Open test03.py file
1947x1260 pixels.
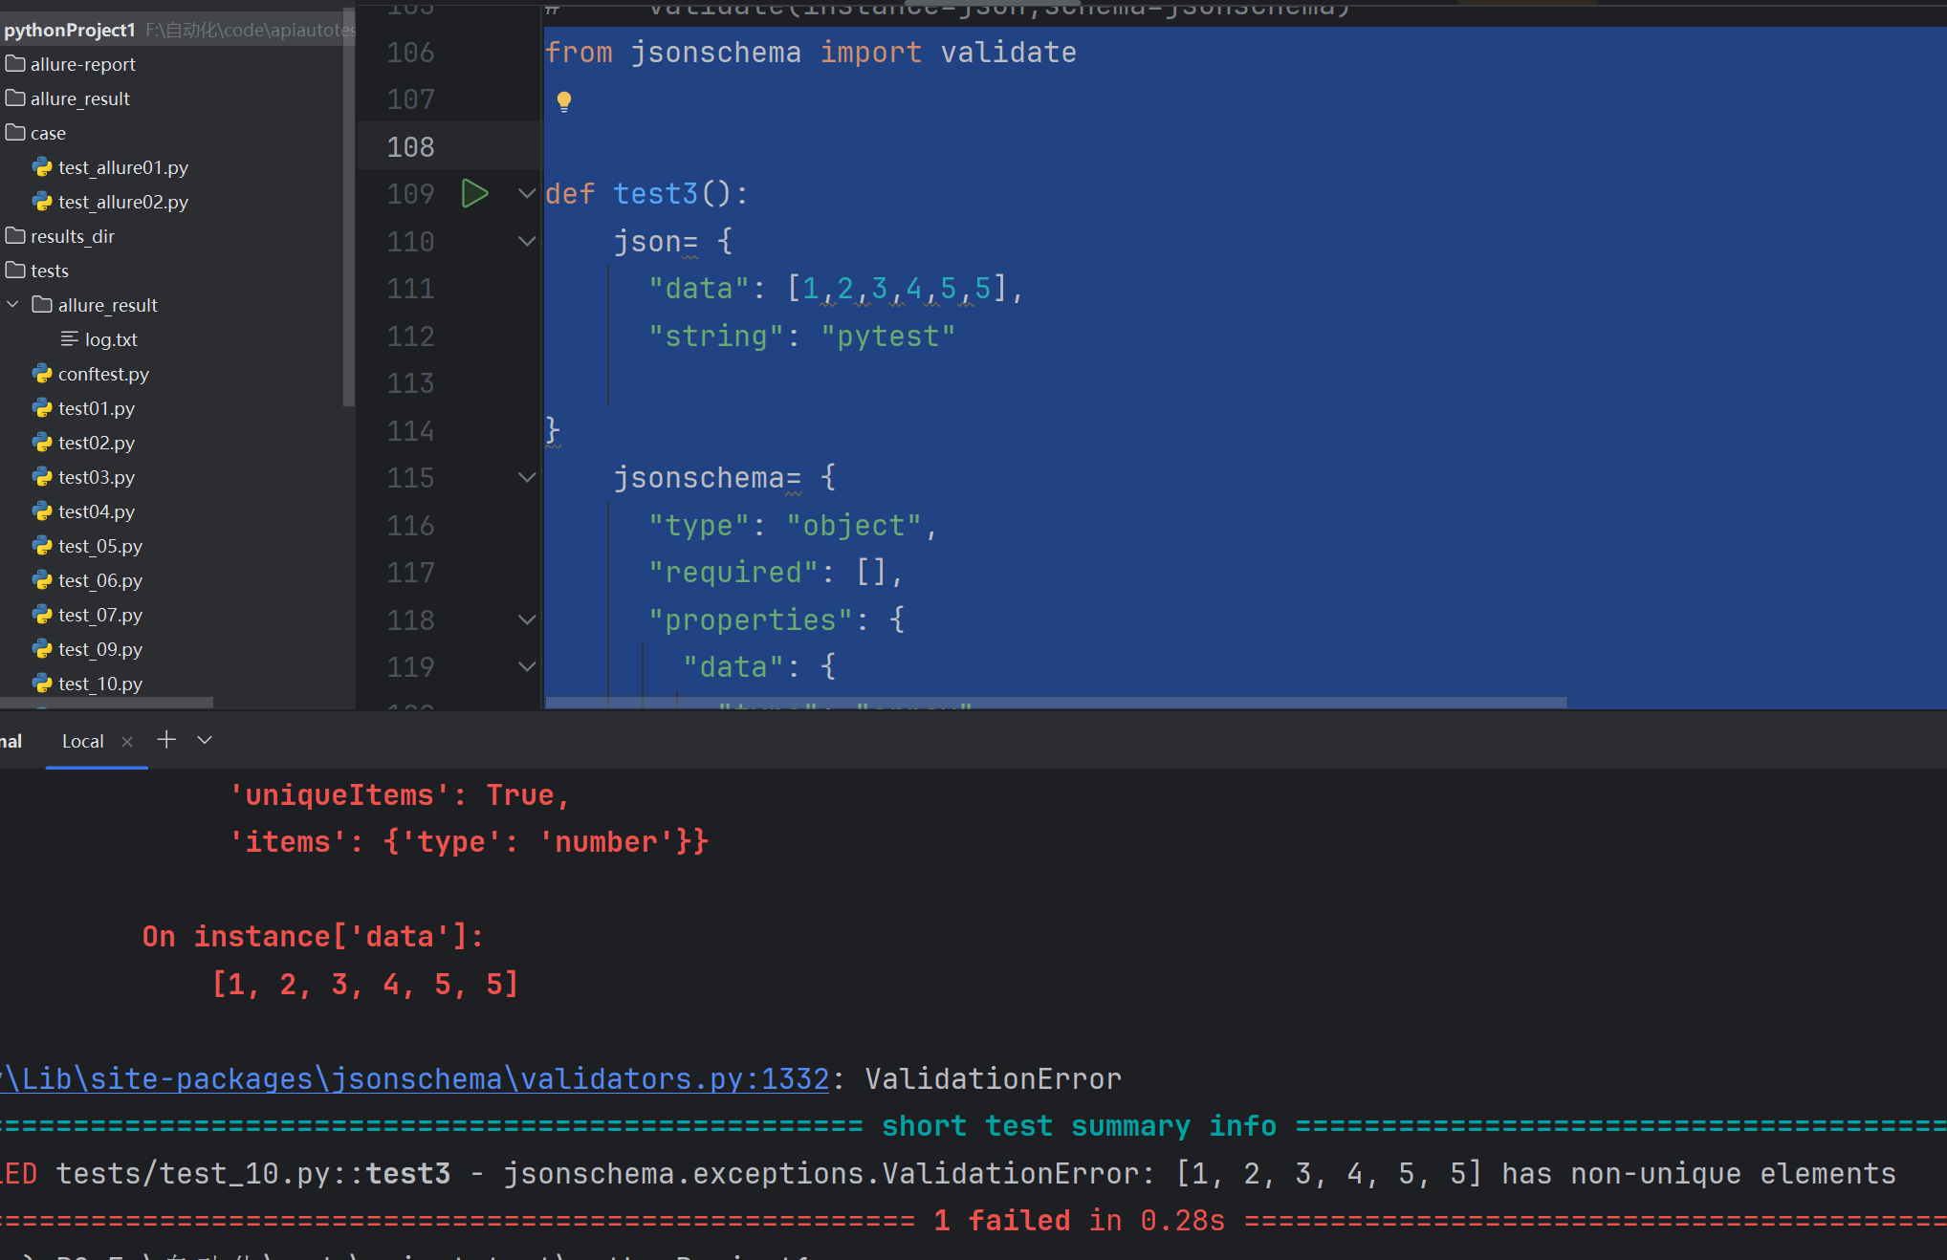pyautogui.click(x=96, y=477)
